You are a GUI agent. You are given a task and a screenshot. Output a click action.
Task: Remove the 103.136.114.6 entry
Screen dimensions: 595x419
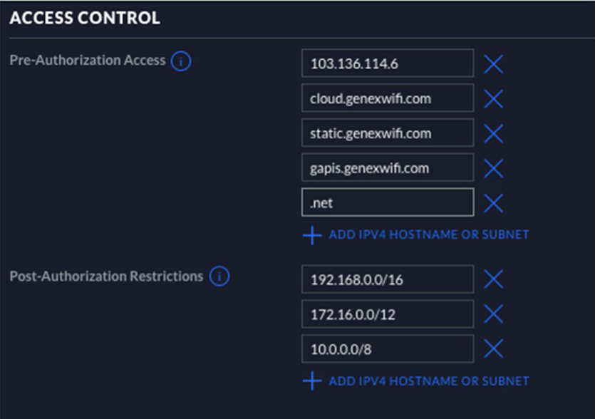pos(494,63)
